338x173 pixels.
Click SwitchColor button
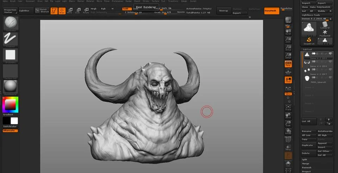click(x=10, y=126)
